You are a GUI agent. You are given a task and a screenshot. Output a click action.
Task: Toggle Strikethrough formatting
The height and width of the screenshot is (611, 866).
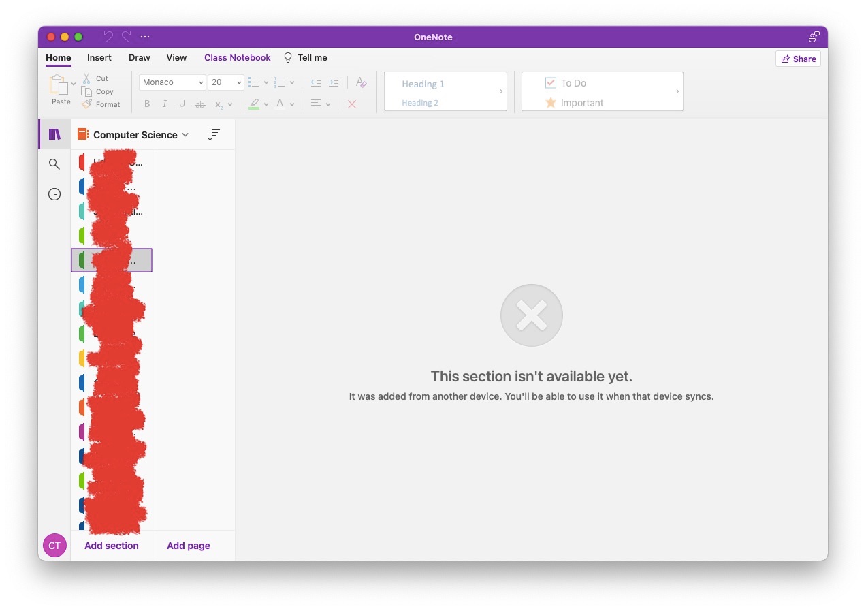pyautogui.click(x=199, y=104)
